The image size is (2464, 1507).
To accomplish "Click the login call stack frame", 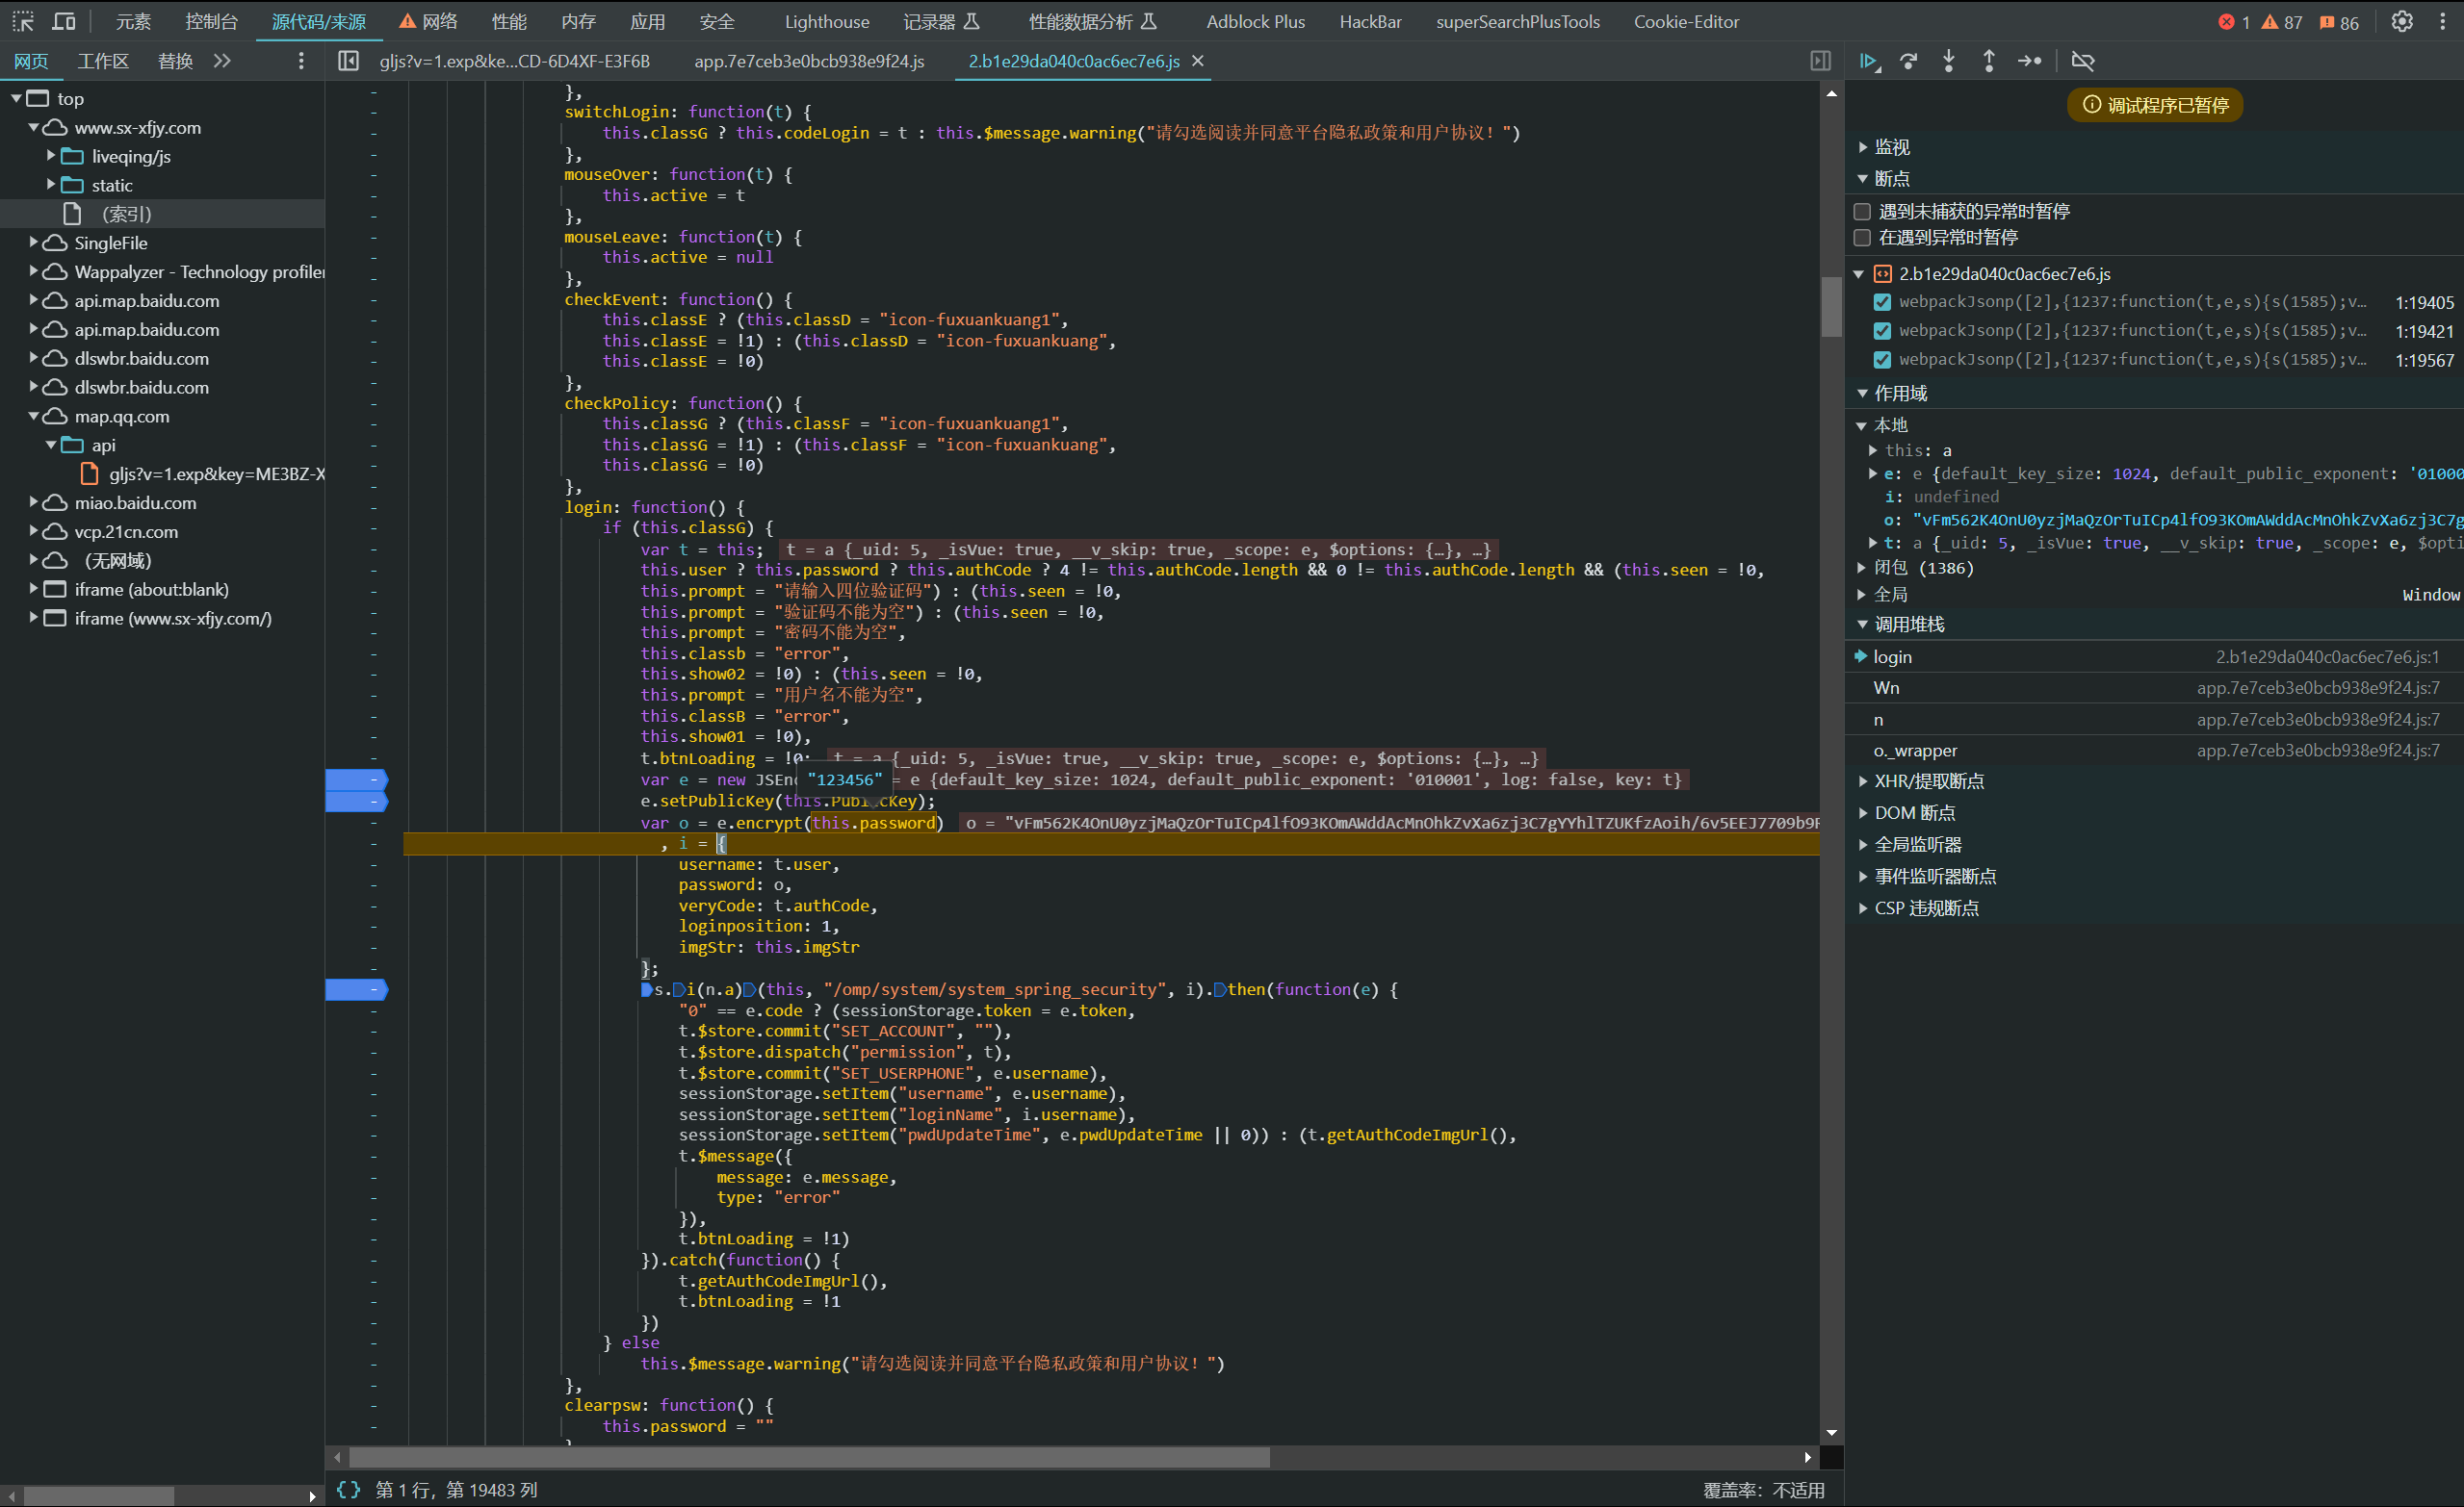I will 2154,656.
